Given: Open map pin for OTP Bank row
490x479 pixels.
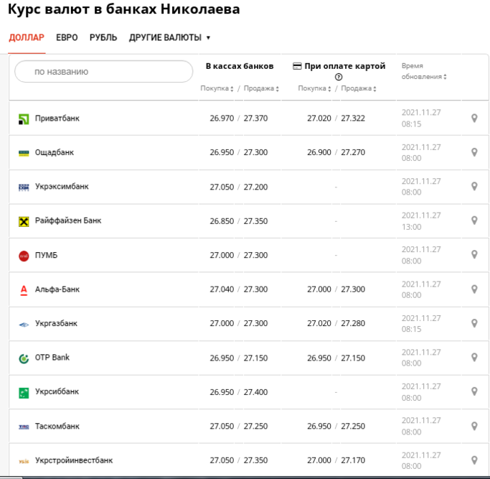Looking at the screenshot, I should coord(474,358).
